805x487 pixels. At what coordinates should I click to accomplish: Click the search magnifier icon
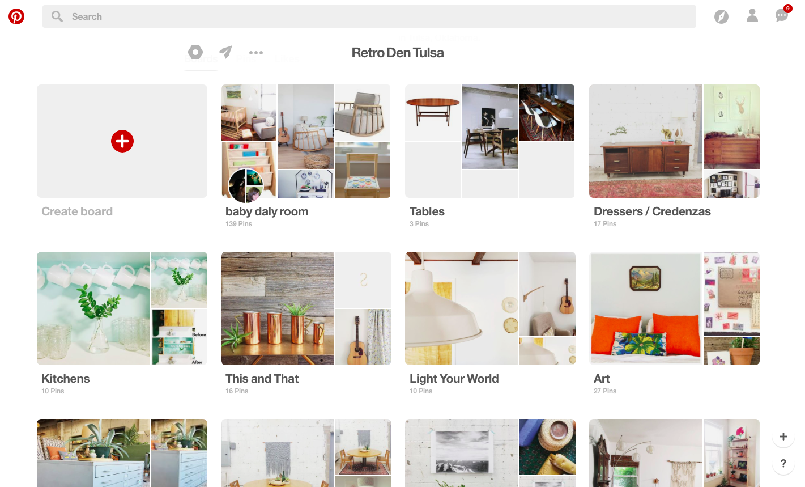(x=57, y=16)
